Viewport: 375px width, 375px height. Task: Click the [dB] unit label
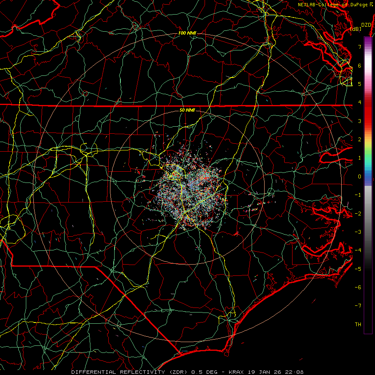click(x=356, y=29)
